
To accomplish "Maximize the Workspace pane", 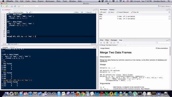I will tap(169, 10).
